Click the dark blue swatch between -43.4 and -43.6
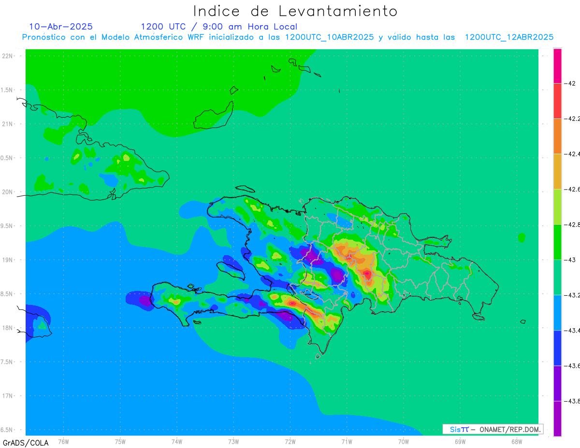 pyautogui.click(x=557, y=347)
